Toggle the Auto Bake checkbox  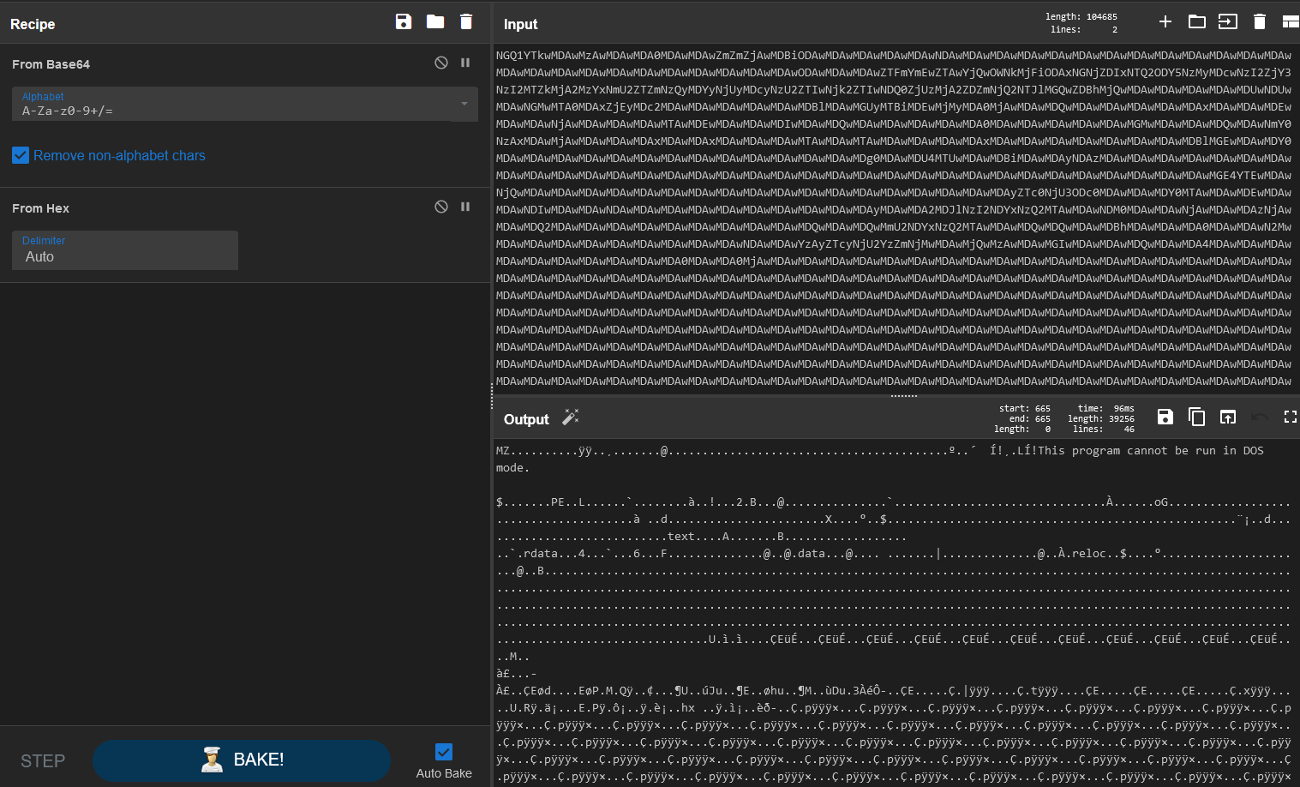pos(444,752)
